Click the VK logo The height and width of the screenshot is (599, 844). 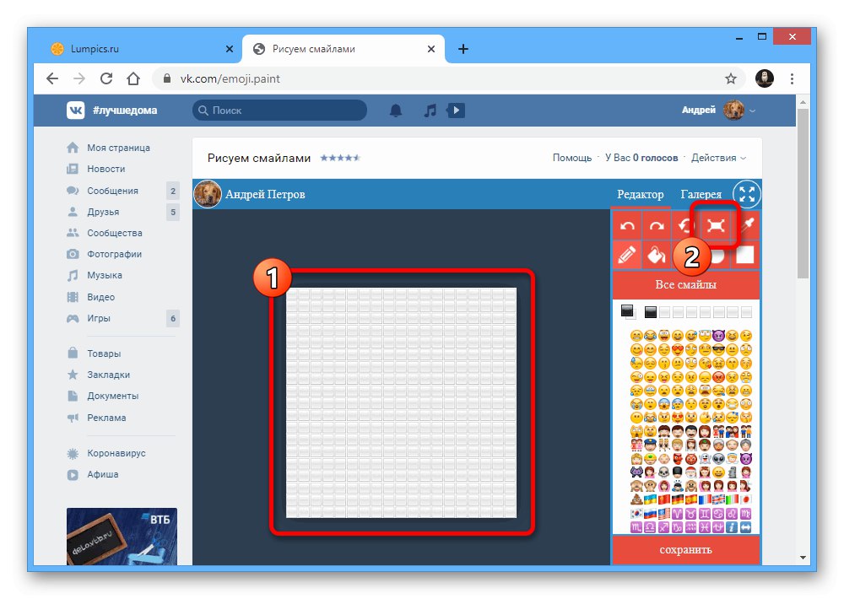[x=75, y=111]
